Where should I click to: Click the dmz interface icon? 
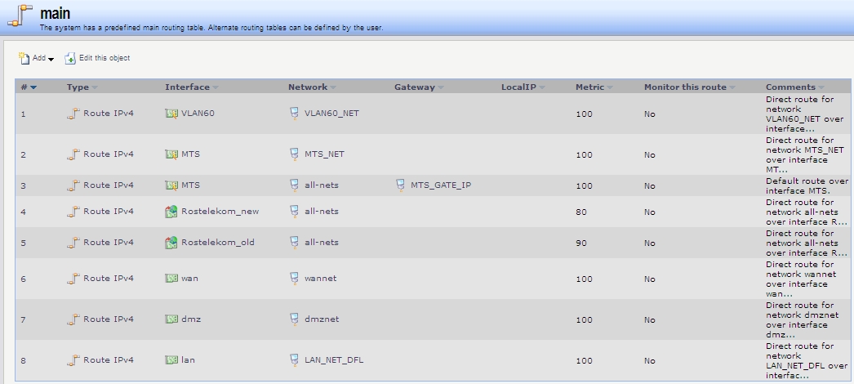pos(171,319)
